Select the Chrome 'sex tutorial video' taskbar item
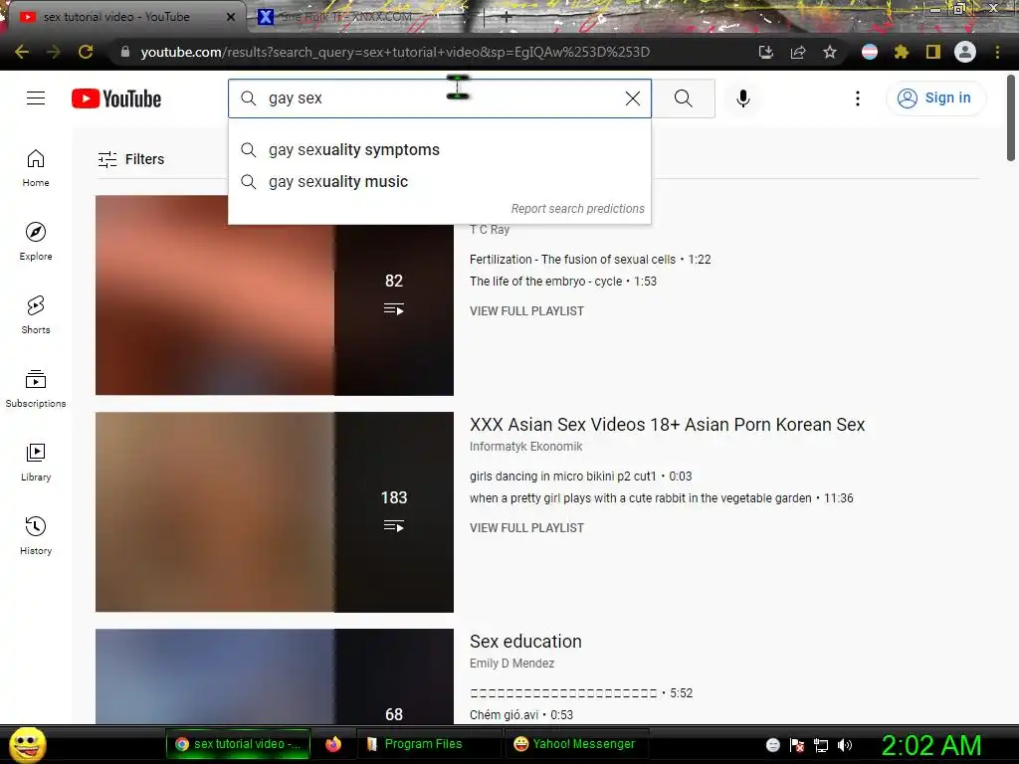Screen dimensions: 1019x764 click(x=238, y=744)
